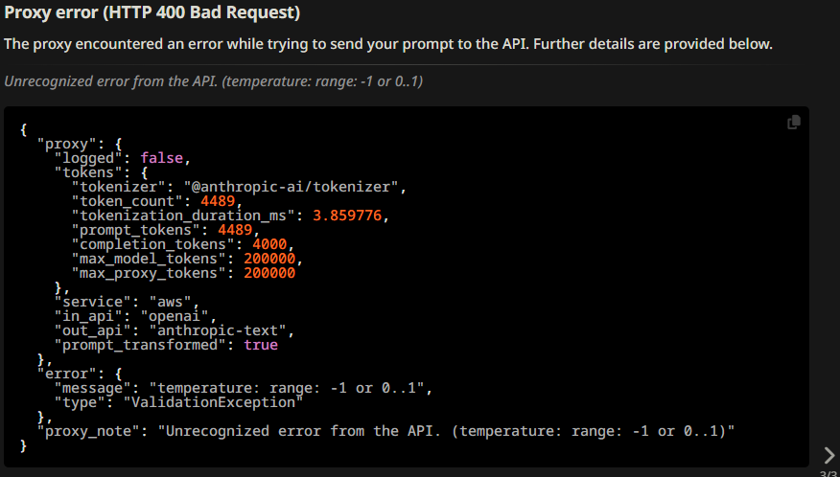Viewport: 840px width, 477px height.
Task: Copy the JSON code block contents
Action: click(793, 123)
